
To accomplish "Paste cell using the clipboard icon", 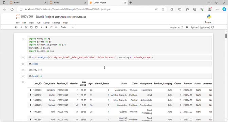I will [x=36, y=27].
